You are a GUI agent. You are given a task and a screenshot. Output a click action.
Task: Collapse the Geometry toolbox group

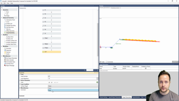pyautogui.click(x=2, y=10)
